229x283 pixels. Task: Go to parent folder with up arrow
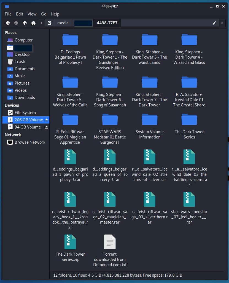25,23
